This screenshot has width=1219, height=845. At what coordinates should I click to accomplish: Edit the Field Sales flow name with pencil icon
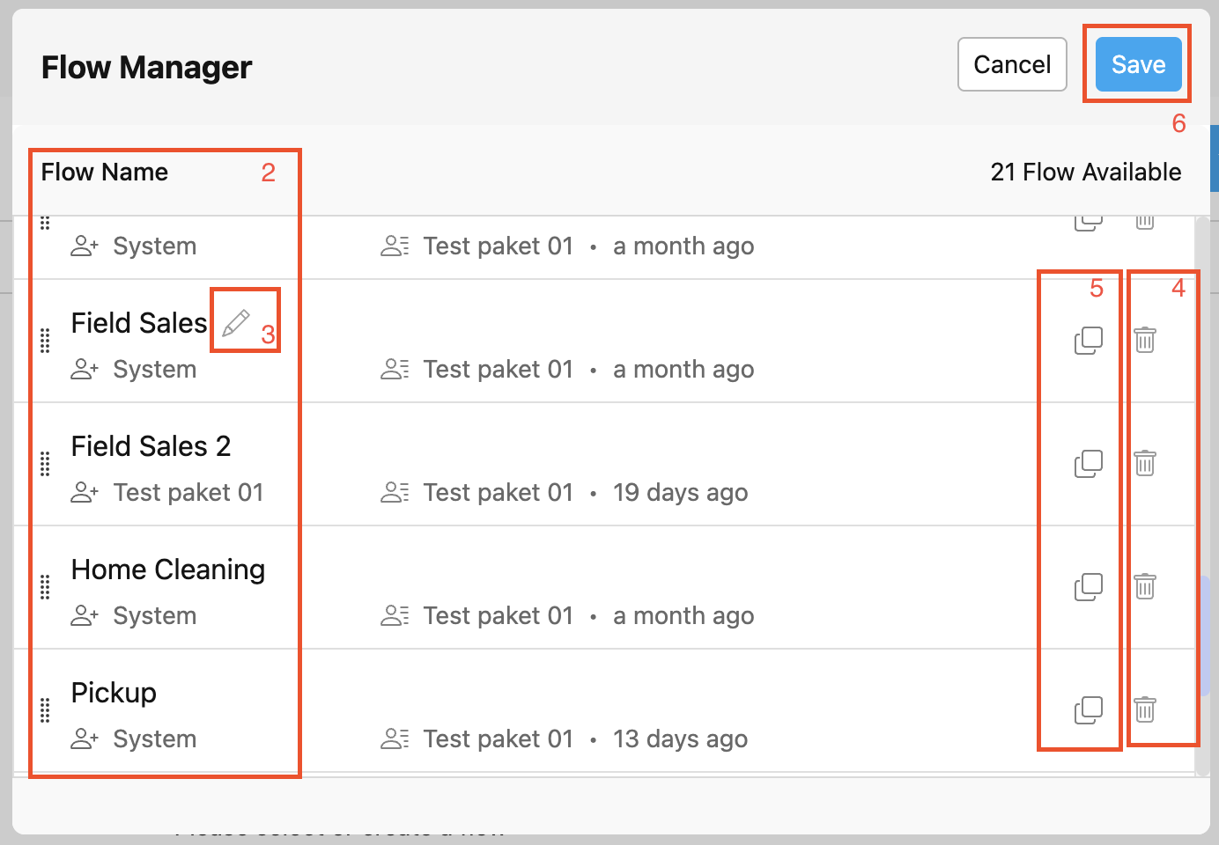[x=235, y=324]
